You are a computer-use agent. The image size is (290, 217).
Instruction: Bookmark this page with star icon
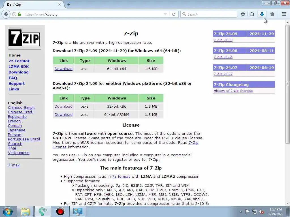point(243,14)
